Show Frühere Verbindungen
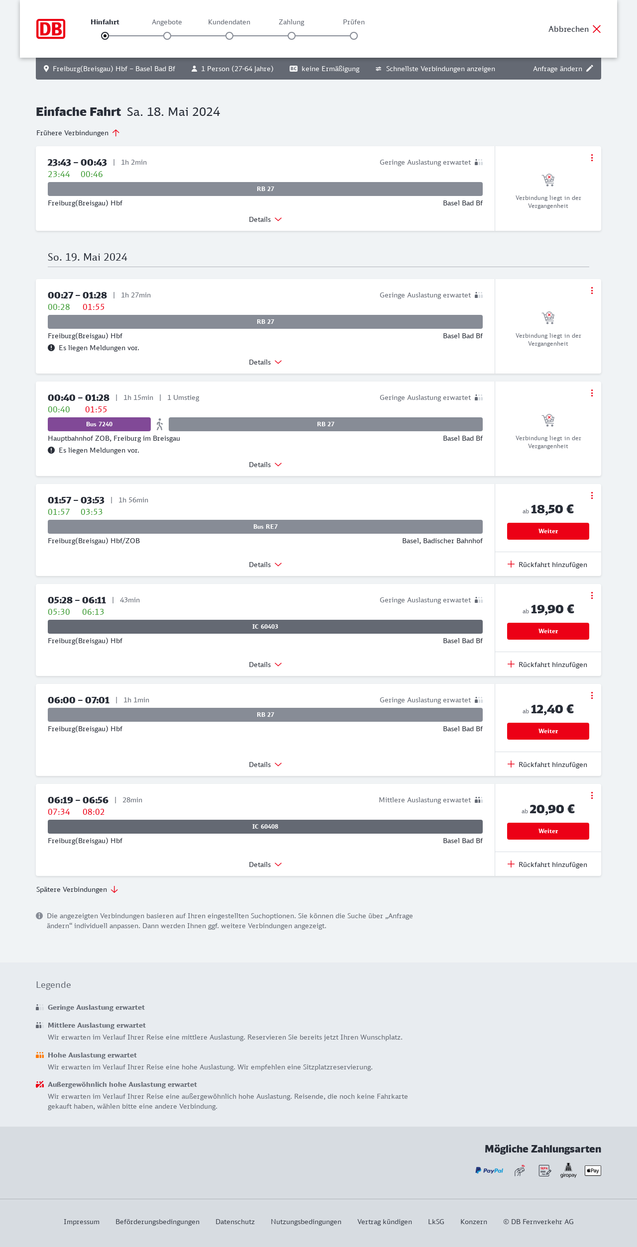Screen dimensions: 637x1247 point(78,133)
